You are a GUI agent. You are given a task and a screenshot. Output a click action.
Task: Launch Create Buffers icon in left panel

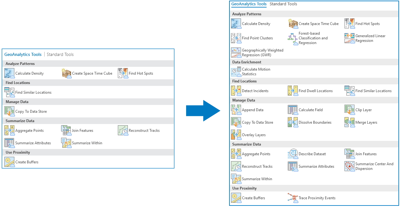click(x=9, y=162)
